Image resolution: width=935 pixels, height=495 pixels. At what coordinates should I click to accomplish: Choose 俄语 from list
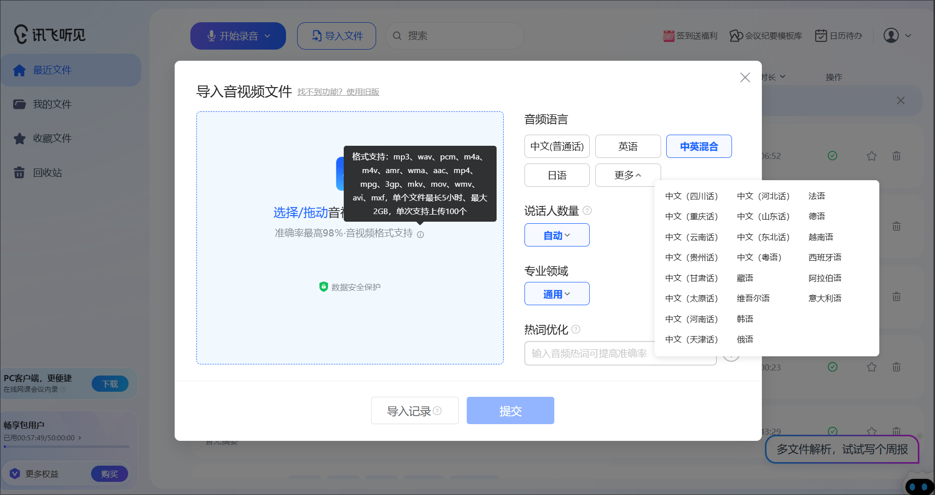745,339
